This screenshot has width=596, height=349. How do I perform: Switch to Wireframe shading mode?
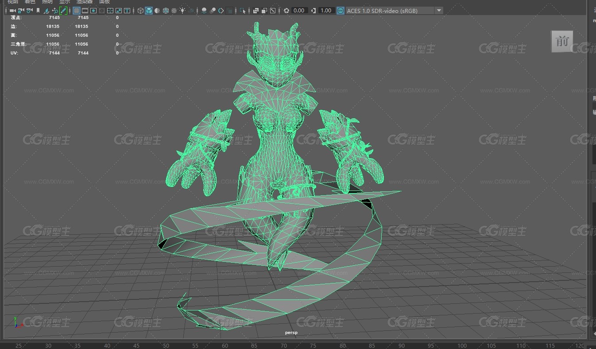(x=140, y=10)
